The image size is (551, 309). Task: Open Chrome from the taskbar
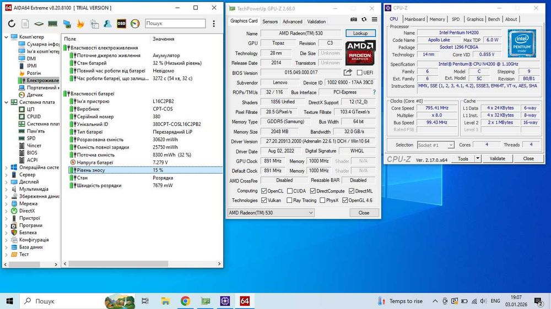(186, 301)
